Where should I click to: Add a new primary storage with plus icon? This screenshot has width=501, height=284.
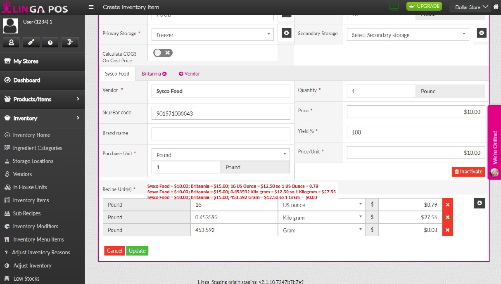[x=287, y=33]
